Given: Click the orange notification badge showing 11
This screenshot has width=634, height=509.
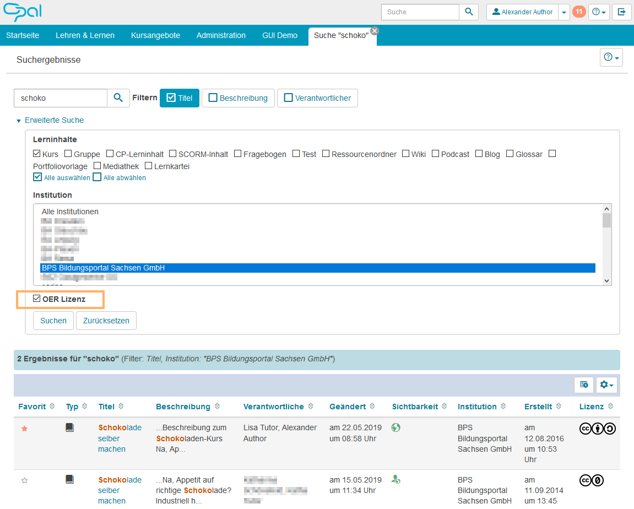Looking at the screenshot, I should [579, 12].
